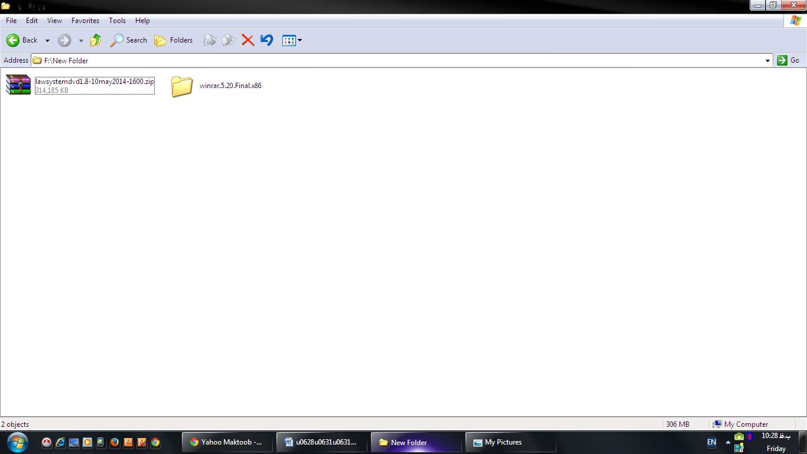Image resolution: width=807 pixels, height=454 pixels.
Task: Launch Firefox from quick launch
Action: (115, 442)
